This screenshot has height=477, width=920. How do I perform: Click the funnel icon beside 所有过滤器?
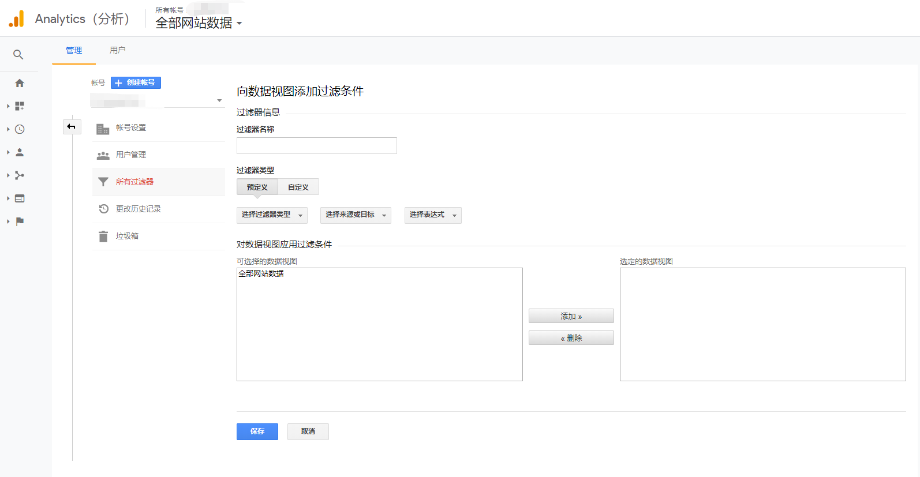click(x=103, y=182)
